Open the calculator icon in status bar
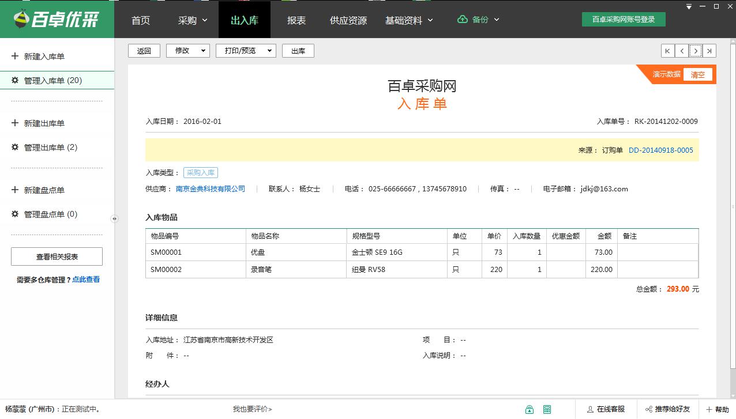The height and width of the screenshot is (419, 736). (x=547, y=409)
